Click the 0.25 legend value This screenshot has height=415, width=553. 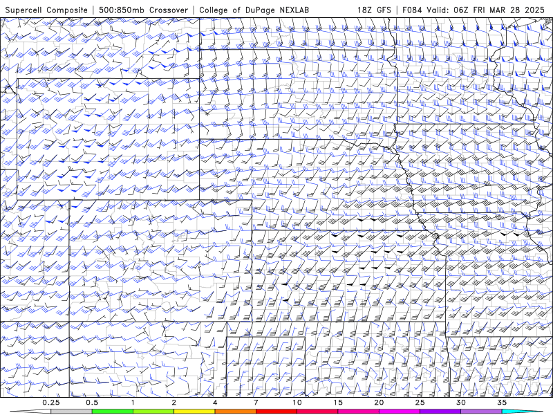point(51,403)
